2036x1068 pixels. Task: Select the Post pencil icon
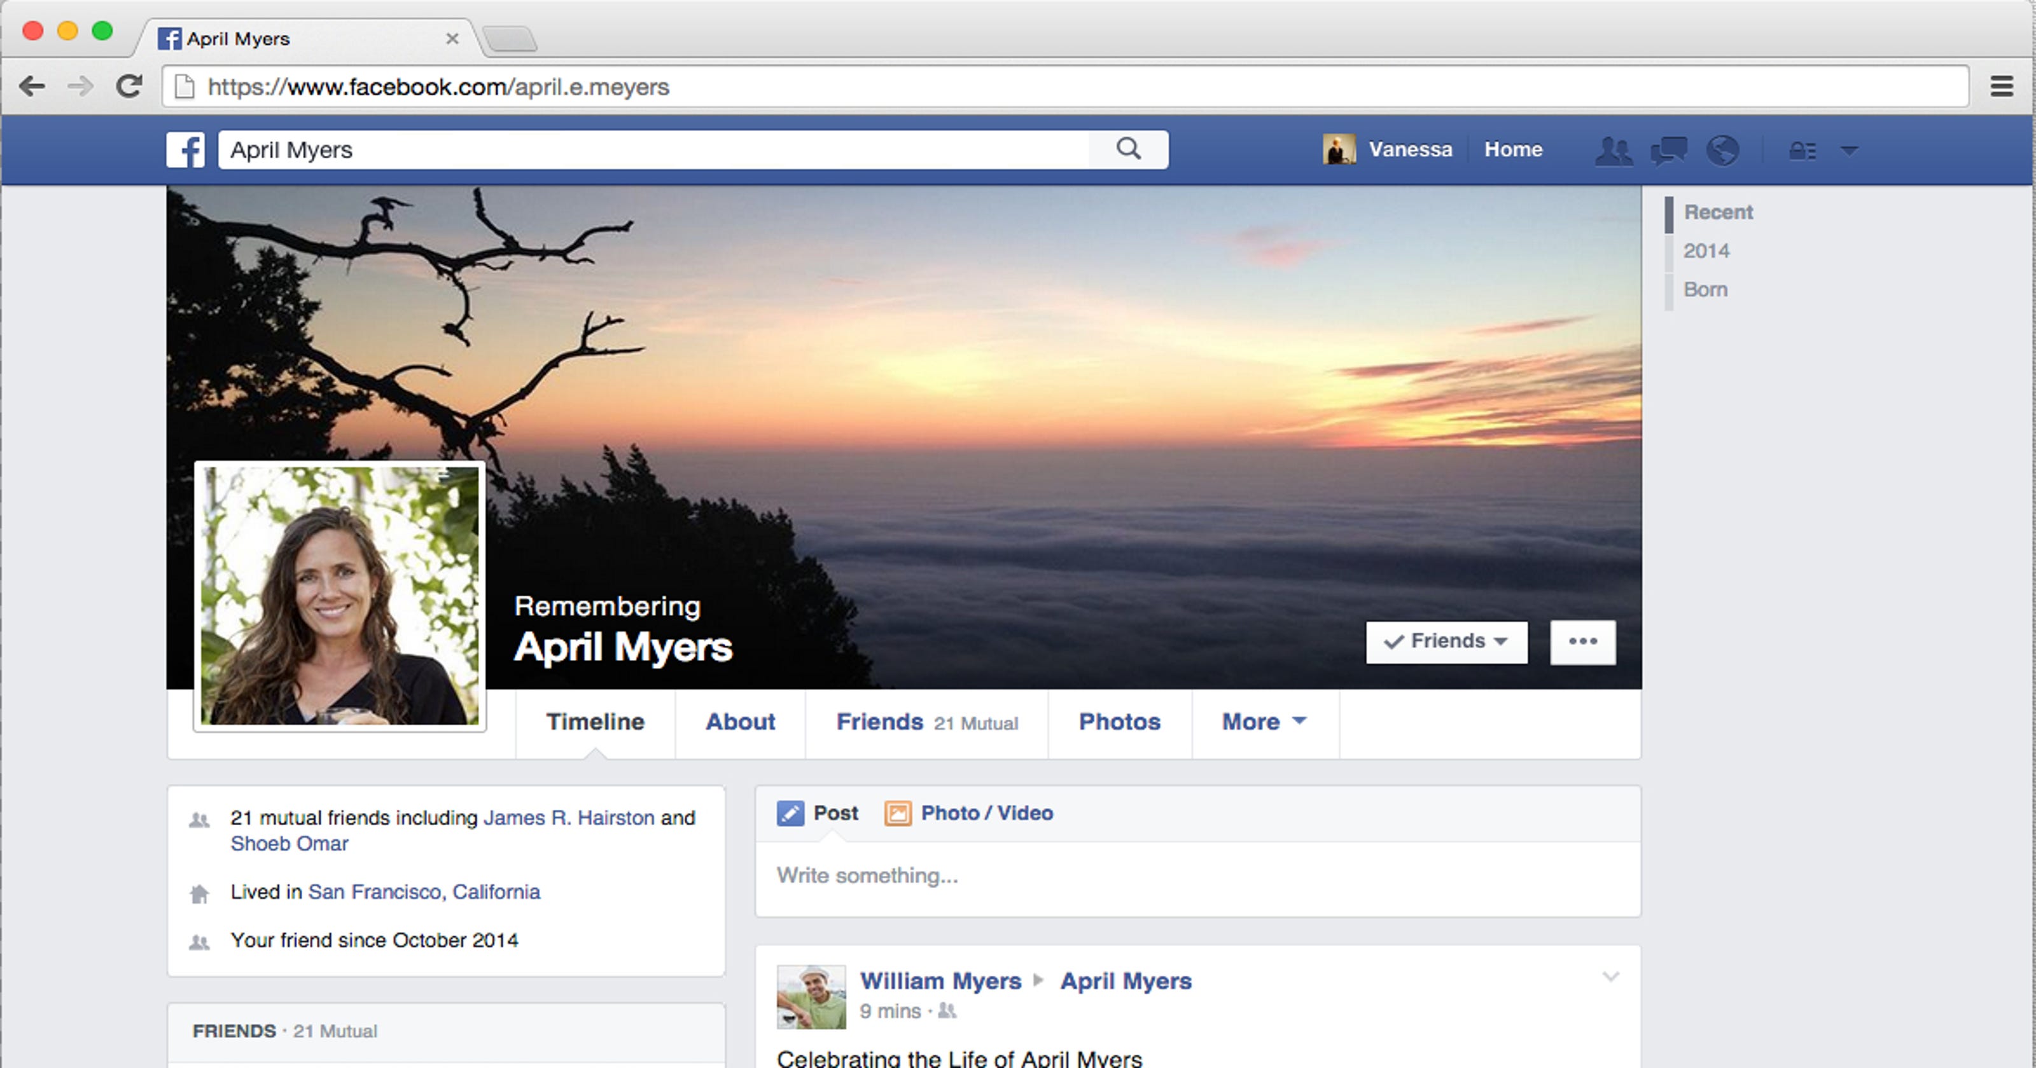(791, 813)
